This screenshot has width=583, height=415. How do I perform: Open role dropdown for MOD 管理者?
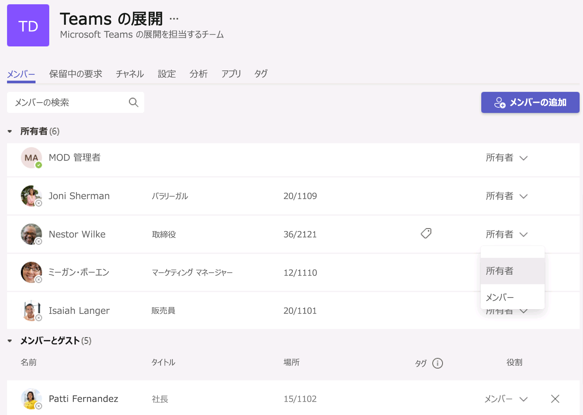pyautogui.click(x=507, y=158)
